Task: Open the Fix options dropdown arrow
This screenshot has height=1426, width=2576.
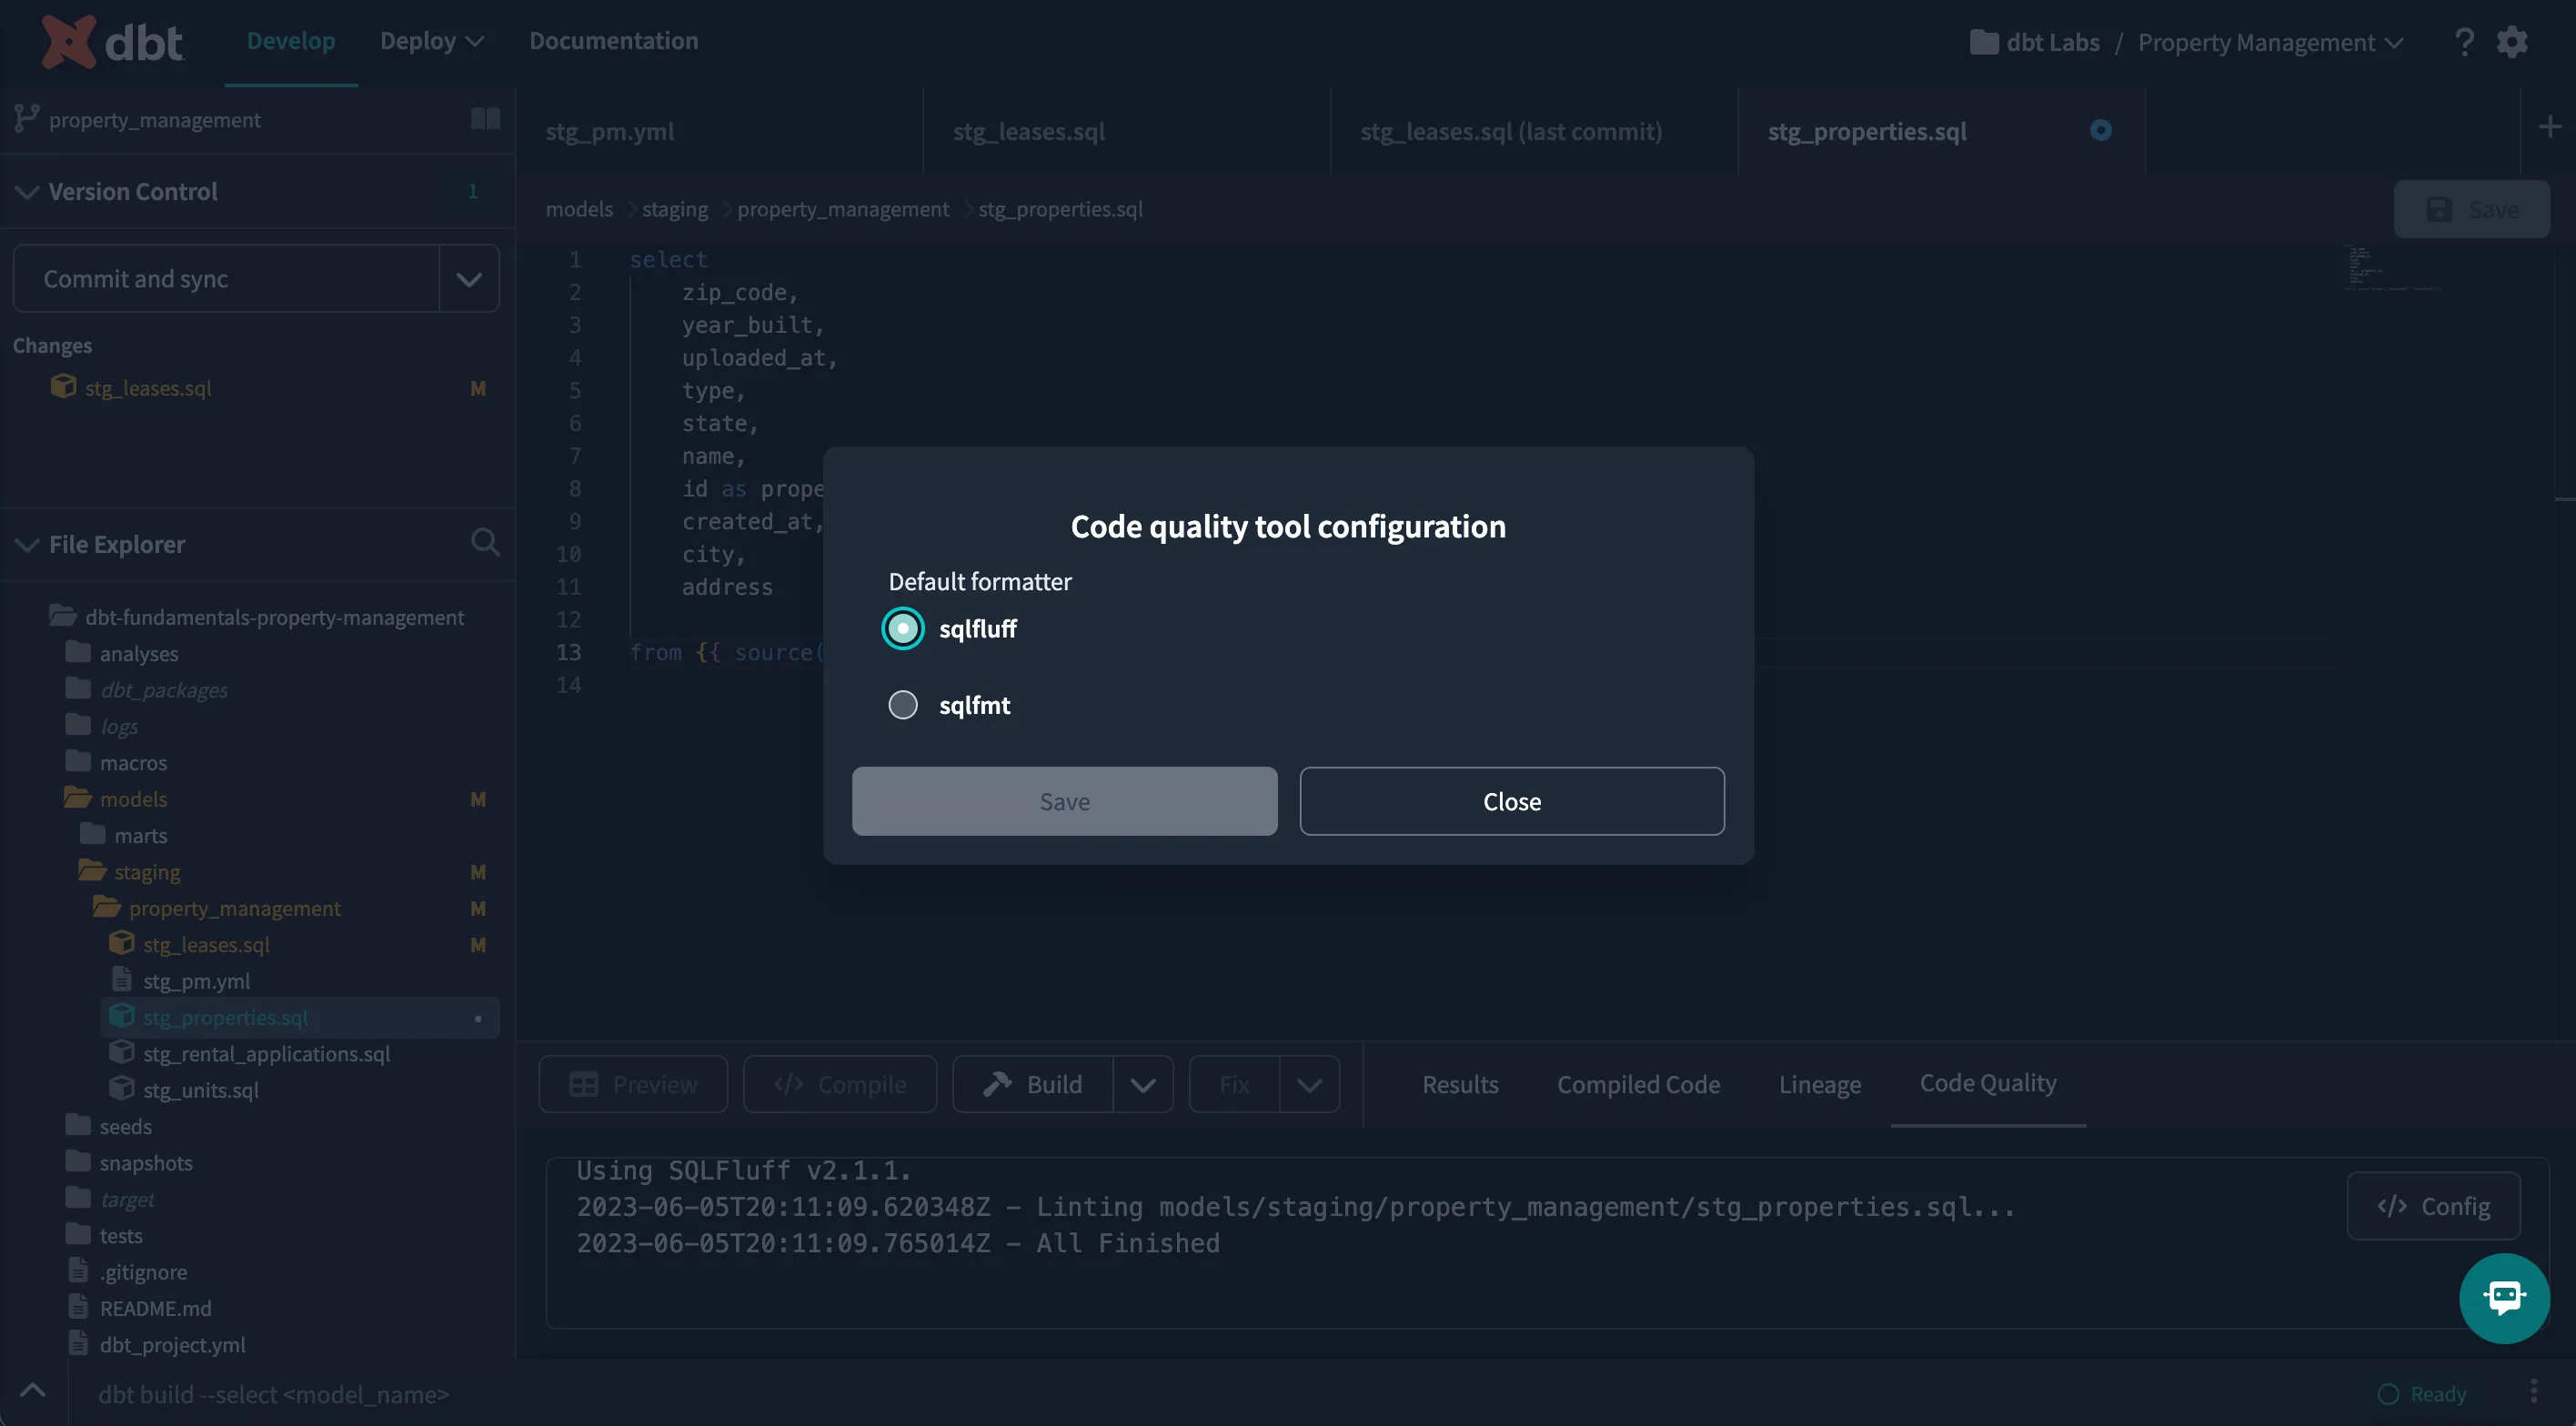Action: point(1309,1085)
